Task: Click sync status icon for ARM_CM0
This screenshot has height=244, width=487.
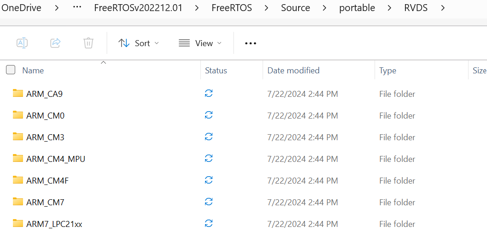Action: [x=209, y=115]
